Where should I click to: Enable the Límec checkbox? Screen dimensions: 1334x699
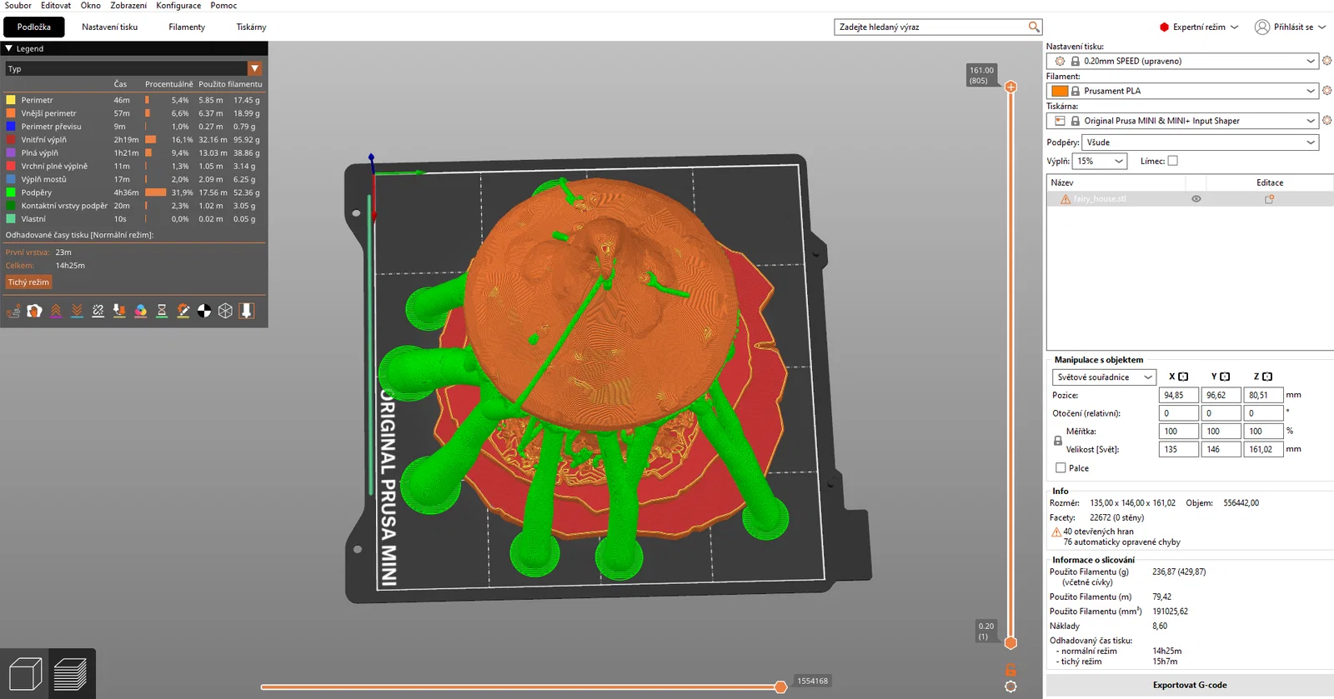click(1173, 161)
